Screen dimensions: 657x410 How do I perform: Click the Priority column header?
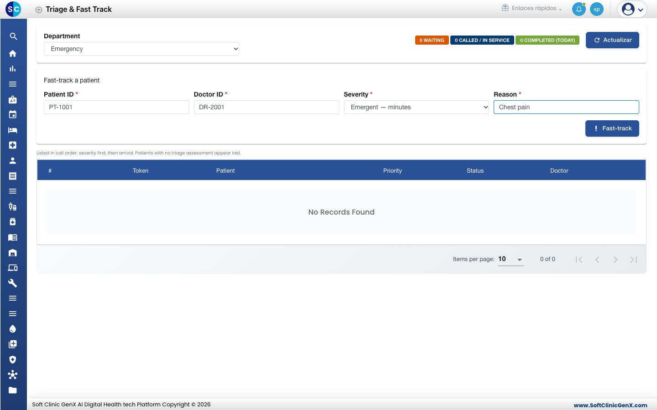392,170
